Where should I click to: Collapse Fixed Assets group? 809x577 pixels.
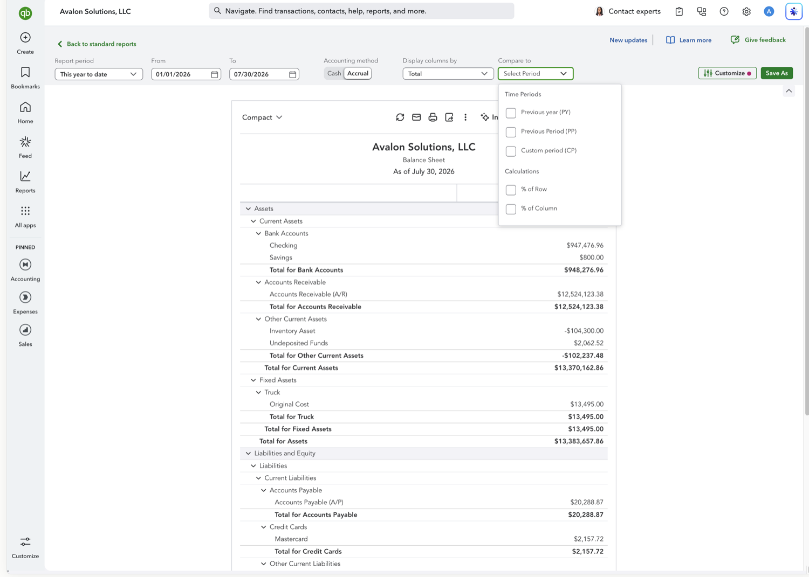pos(253,380)
